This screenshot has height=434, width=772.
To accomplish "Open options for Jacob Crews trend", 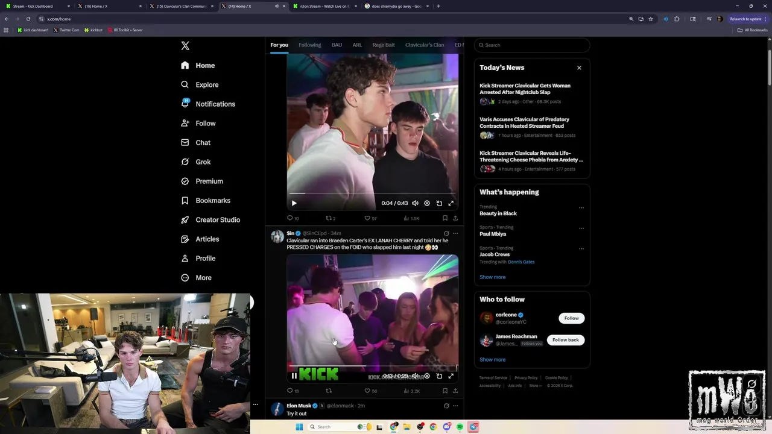I will (x=581, y=248).
